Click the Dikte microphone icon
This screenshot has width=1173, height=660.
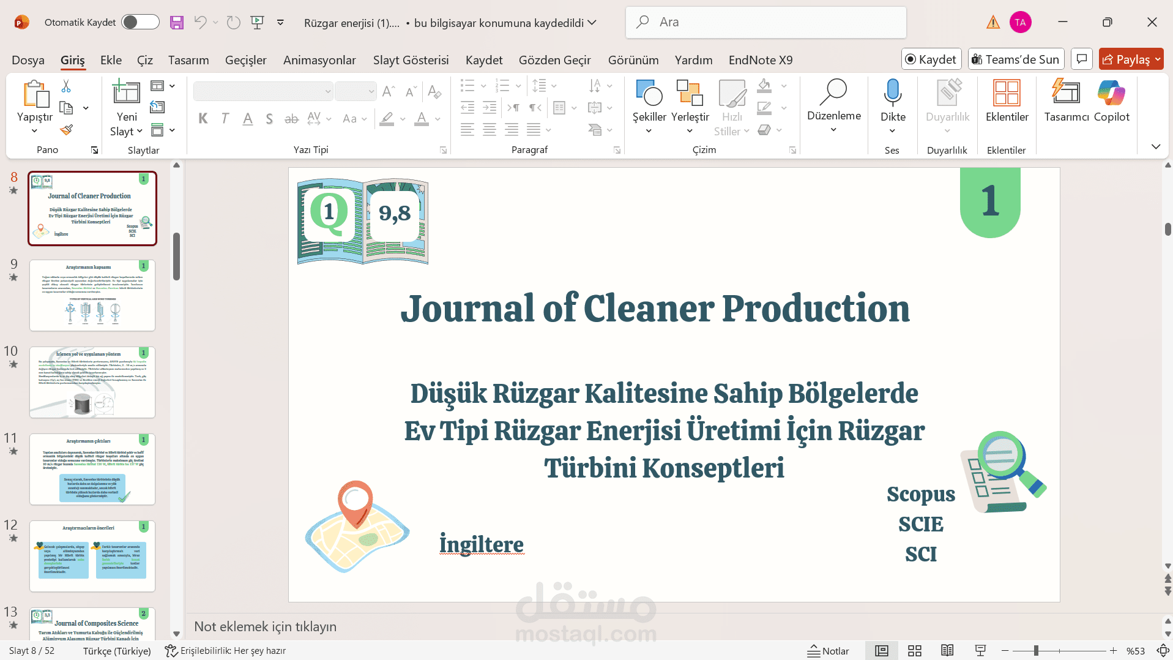[893, 92]
